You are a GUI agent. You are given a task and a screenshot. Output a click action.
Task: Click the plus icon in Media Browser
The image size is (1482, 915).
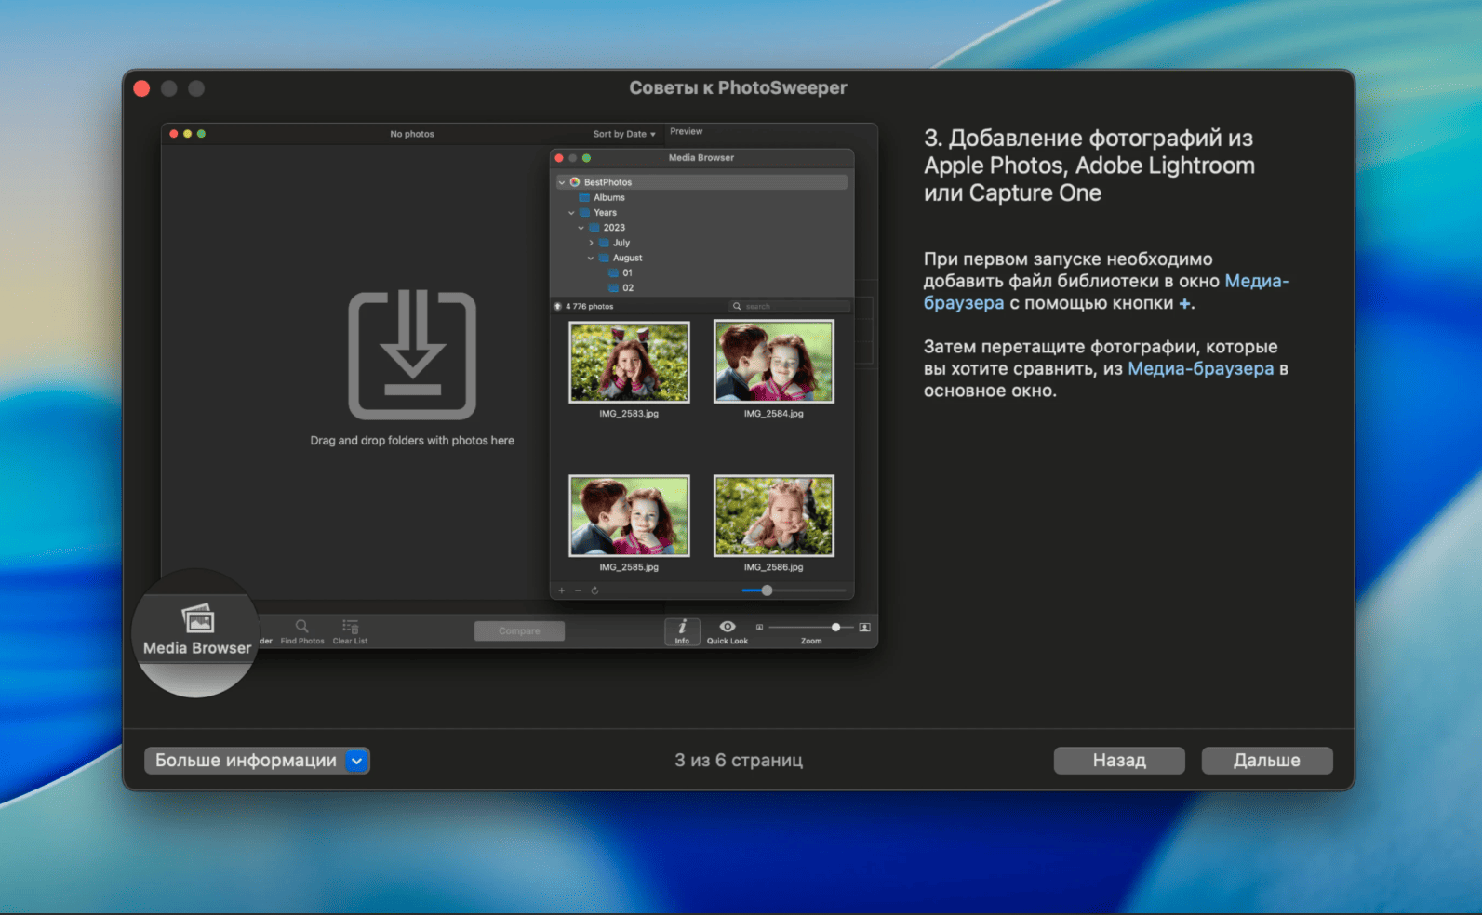tap(561, 590)
